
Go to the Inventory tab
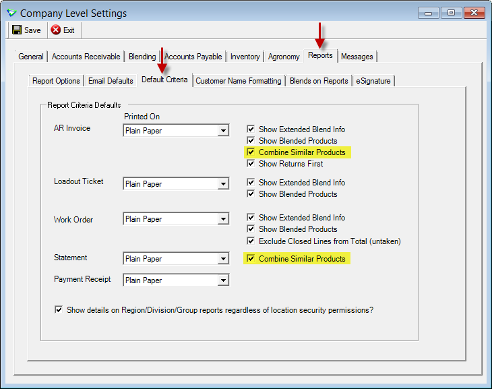(245, 57)
